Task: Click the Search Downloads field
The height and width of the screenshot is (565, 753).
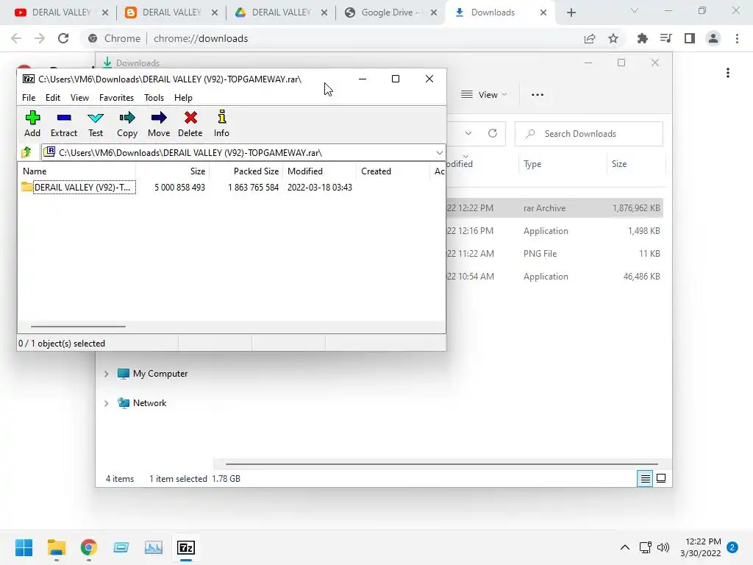Action: (589, 134)
